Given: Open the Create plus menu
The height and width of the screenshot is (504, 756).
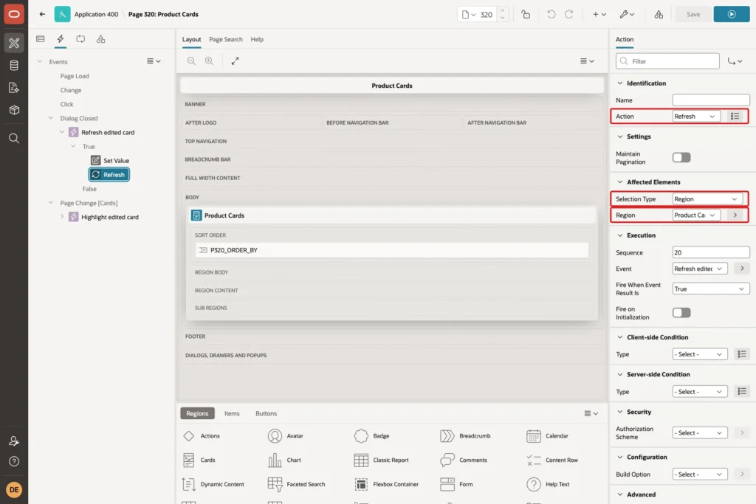Looking at the screenshot, I should (x=599, y=15).
